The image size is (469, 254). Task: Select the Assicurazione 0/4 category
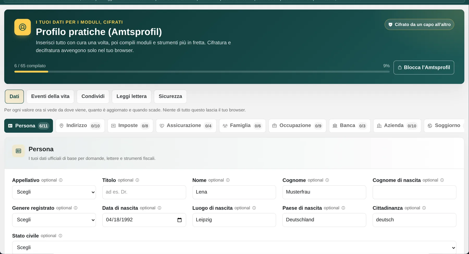click(186, 126)
